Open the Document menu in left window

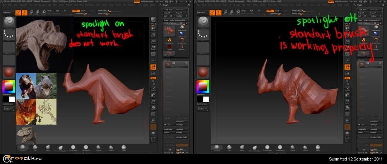(x=24, y=5)
